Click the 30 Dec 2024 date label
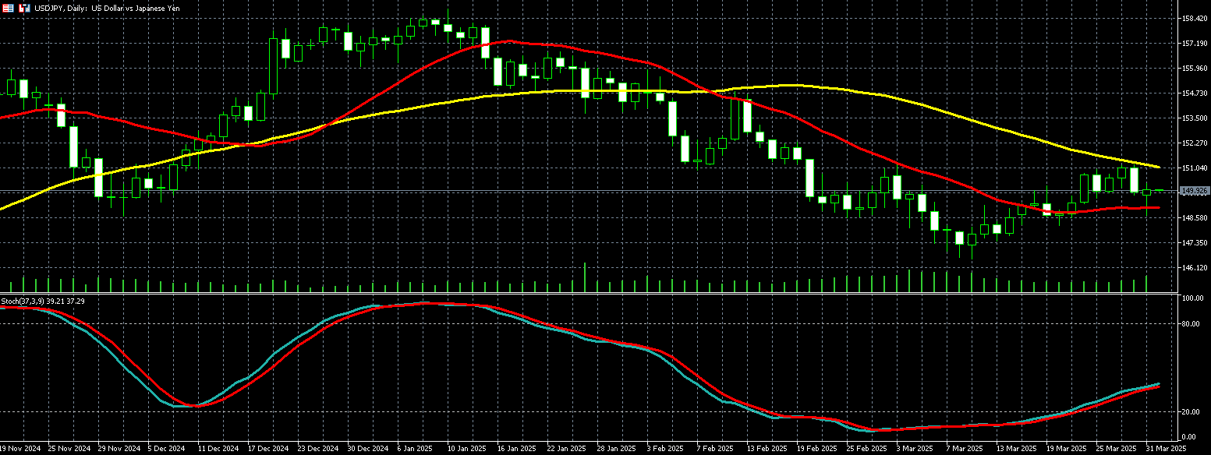The height and width of the screenshot is (455, 1211). tap(367, 449)
